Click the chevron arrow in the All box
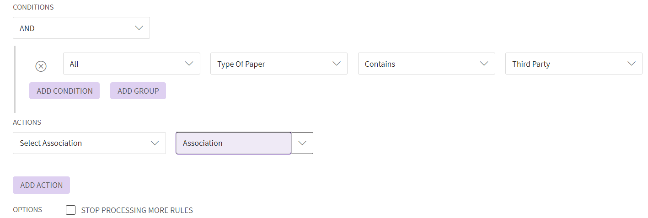The width and height of the screenshot is (648, 218). click(x=189, y=64)
